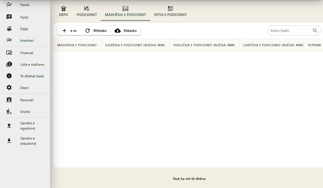Click the warehouse icon above DEPO tab
323x188 pixels.
[64, 9]
